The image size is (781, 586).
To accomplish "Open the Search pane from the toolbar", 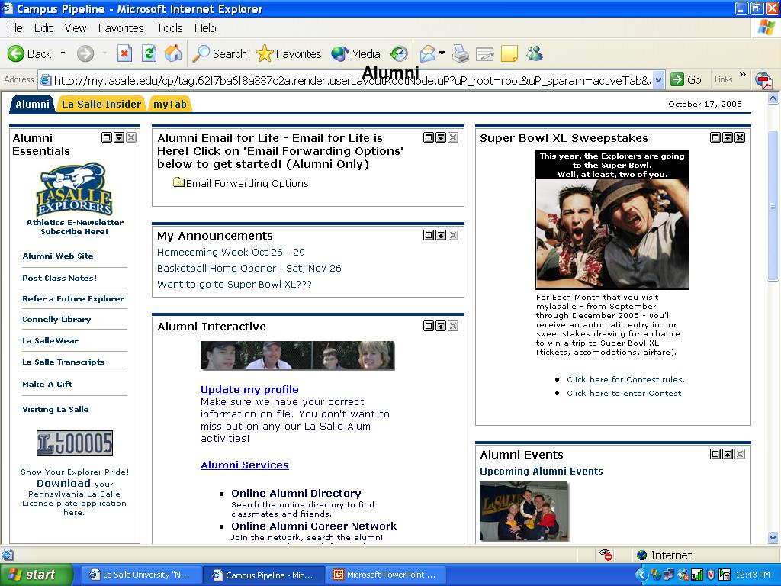I will 220,53.
